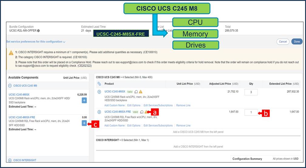Click warning triangle icon in alert banner
The height and width of the screenshot is (168, 306).
[11, 53]
